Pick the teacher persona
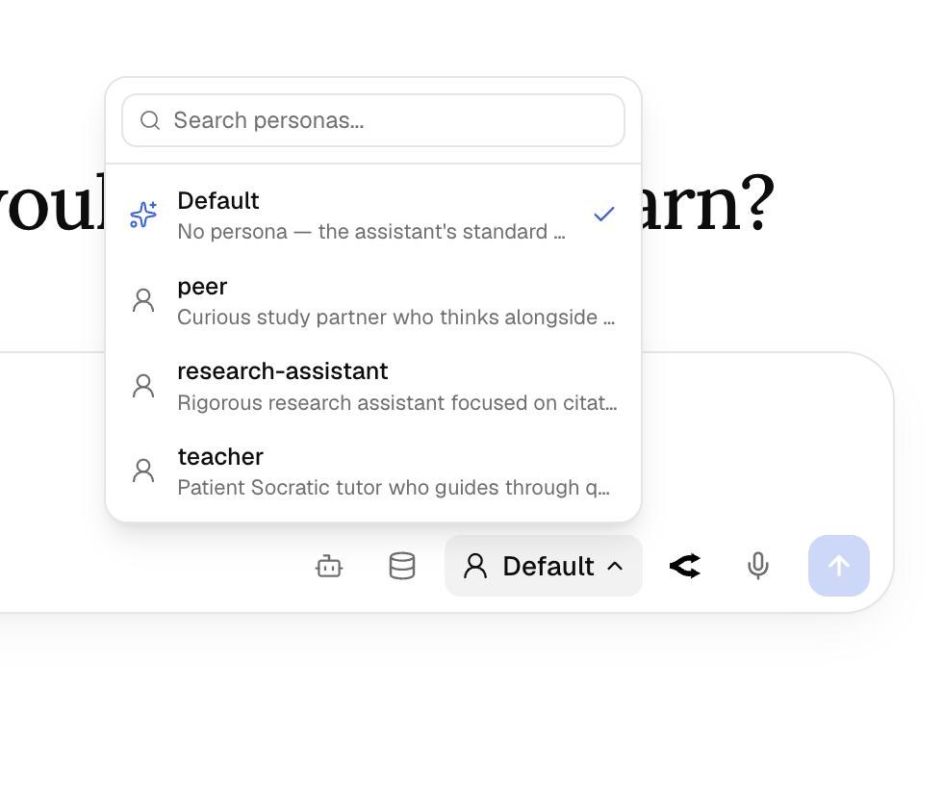This screenshot has width=943, height=789. pyautogui.click(x=373, y=471)
